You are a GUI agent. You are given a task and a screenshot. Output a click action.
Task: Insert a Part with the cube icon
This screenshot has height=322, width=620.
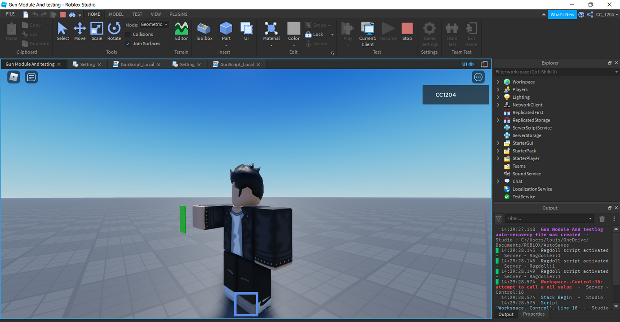(226, 28)
